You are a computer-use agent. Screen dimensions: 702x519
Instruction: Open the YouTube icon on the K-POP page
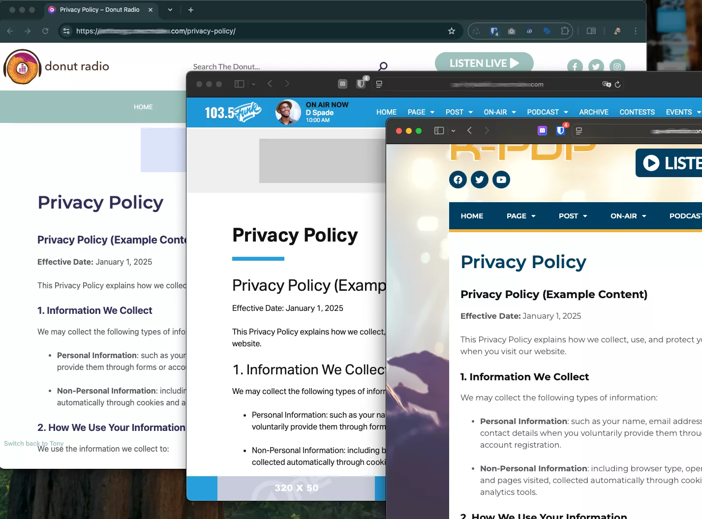(x=501, y=180)
